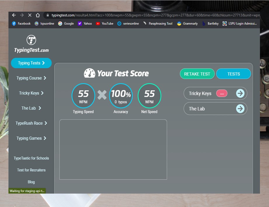
Task: Click the red dash badge on Tricky Keys
Action: click(x=222, y=94)
